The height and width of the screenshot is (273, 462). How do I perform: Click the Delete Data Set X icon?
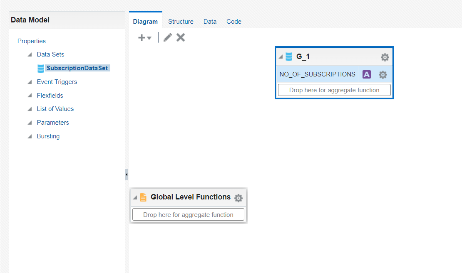[180, 37]
